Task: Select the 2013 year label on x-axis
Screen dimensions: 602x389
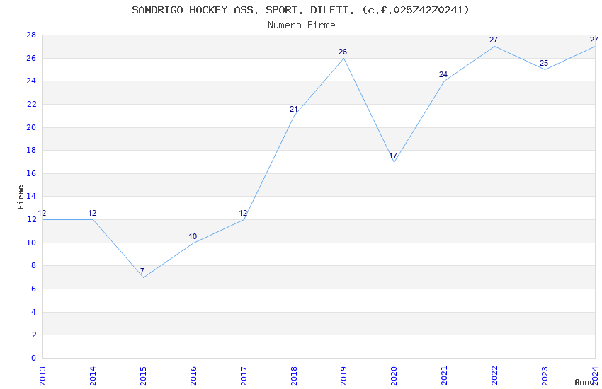Action: [x=42, y=376]
